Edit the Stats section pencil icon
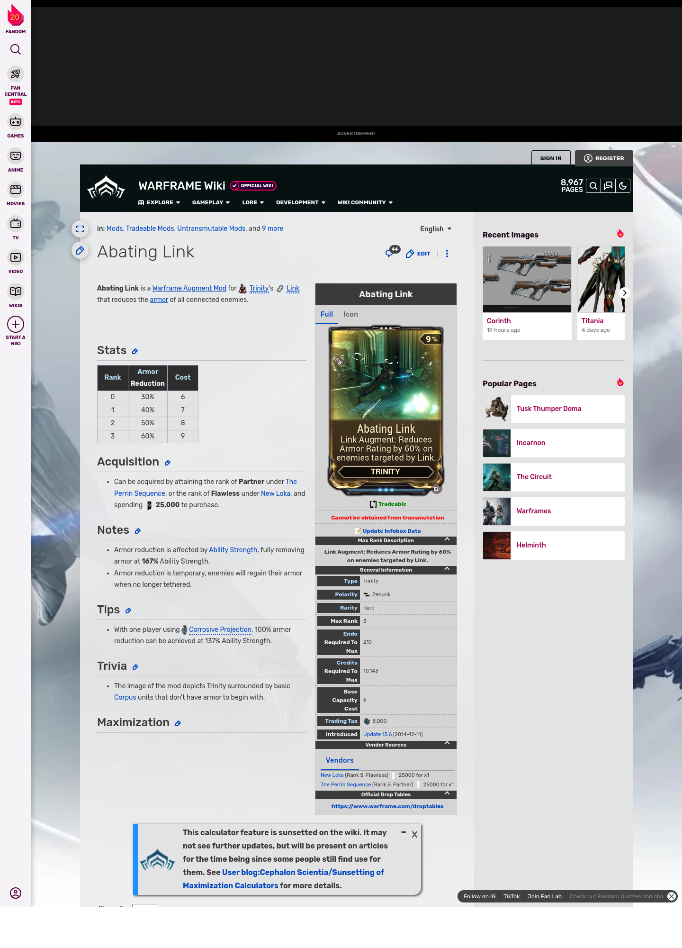This screenshot has width=682, height=948. (x=135, y=351)
